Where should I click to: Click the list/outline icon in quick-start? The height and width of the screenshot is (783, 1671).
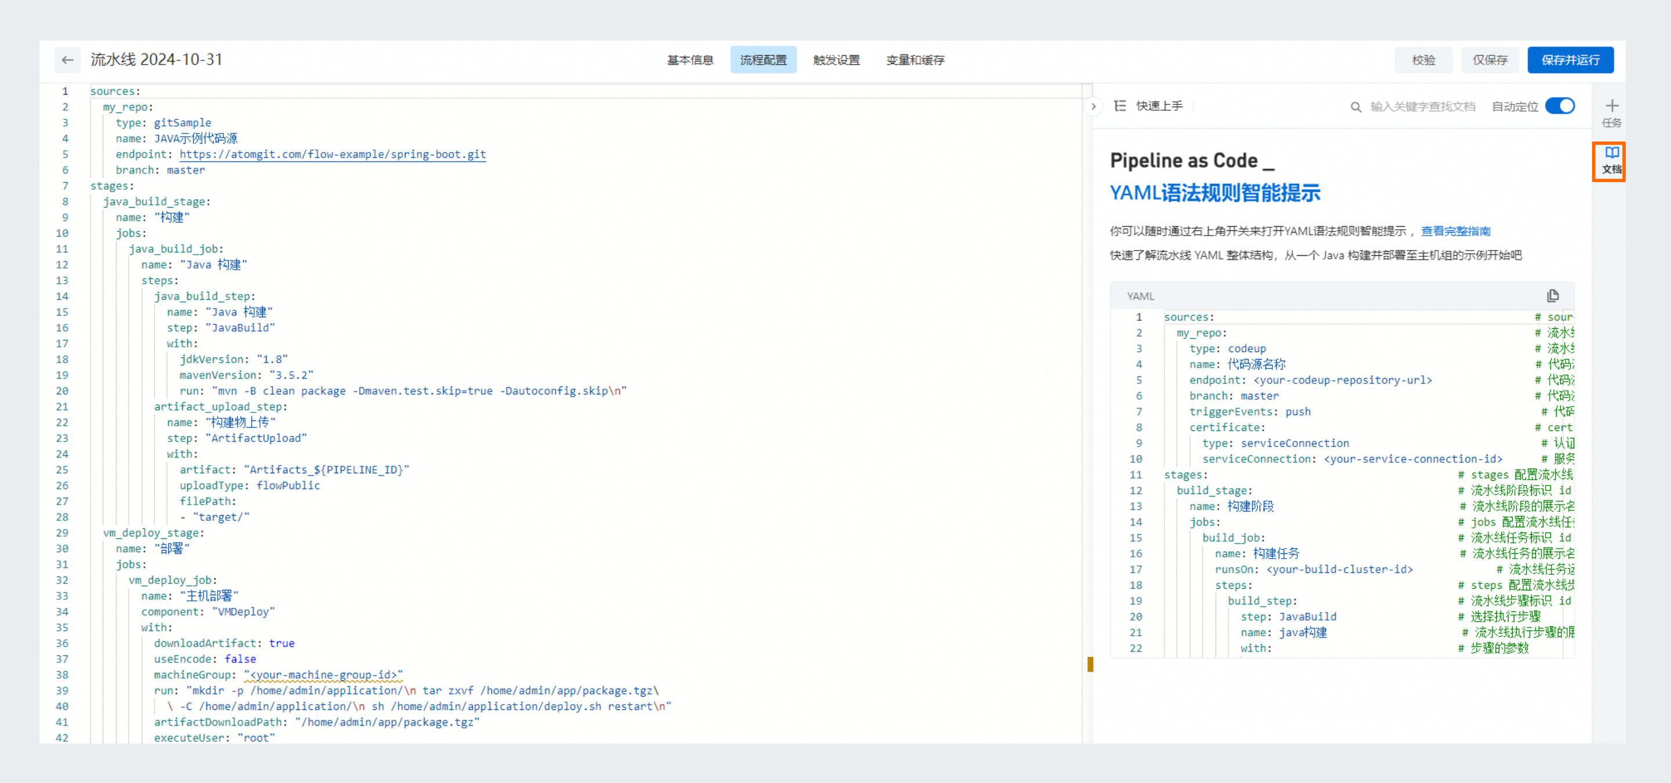pos(1119,106)
